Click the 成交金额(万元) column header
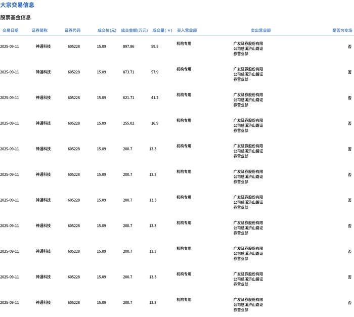The image size is (354, 317). coord(135,30)
